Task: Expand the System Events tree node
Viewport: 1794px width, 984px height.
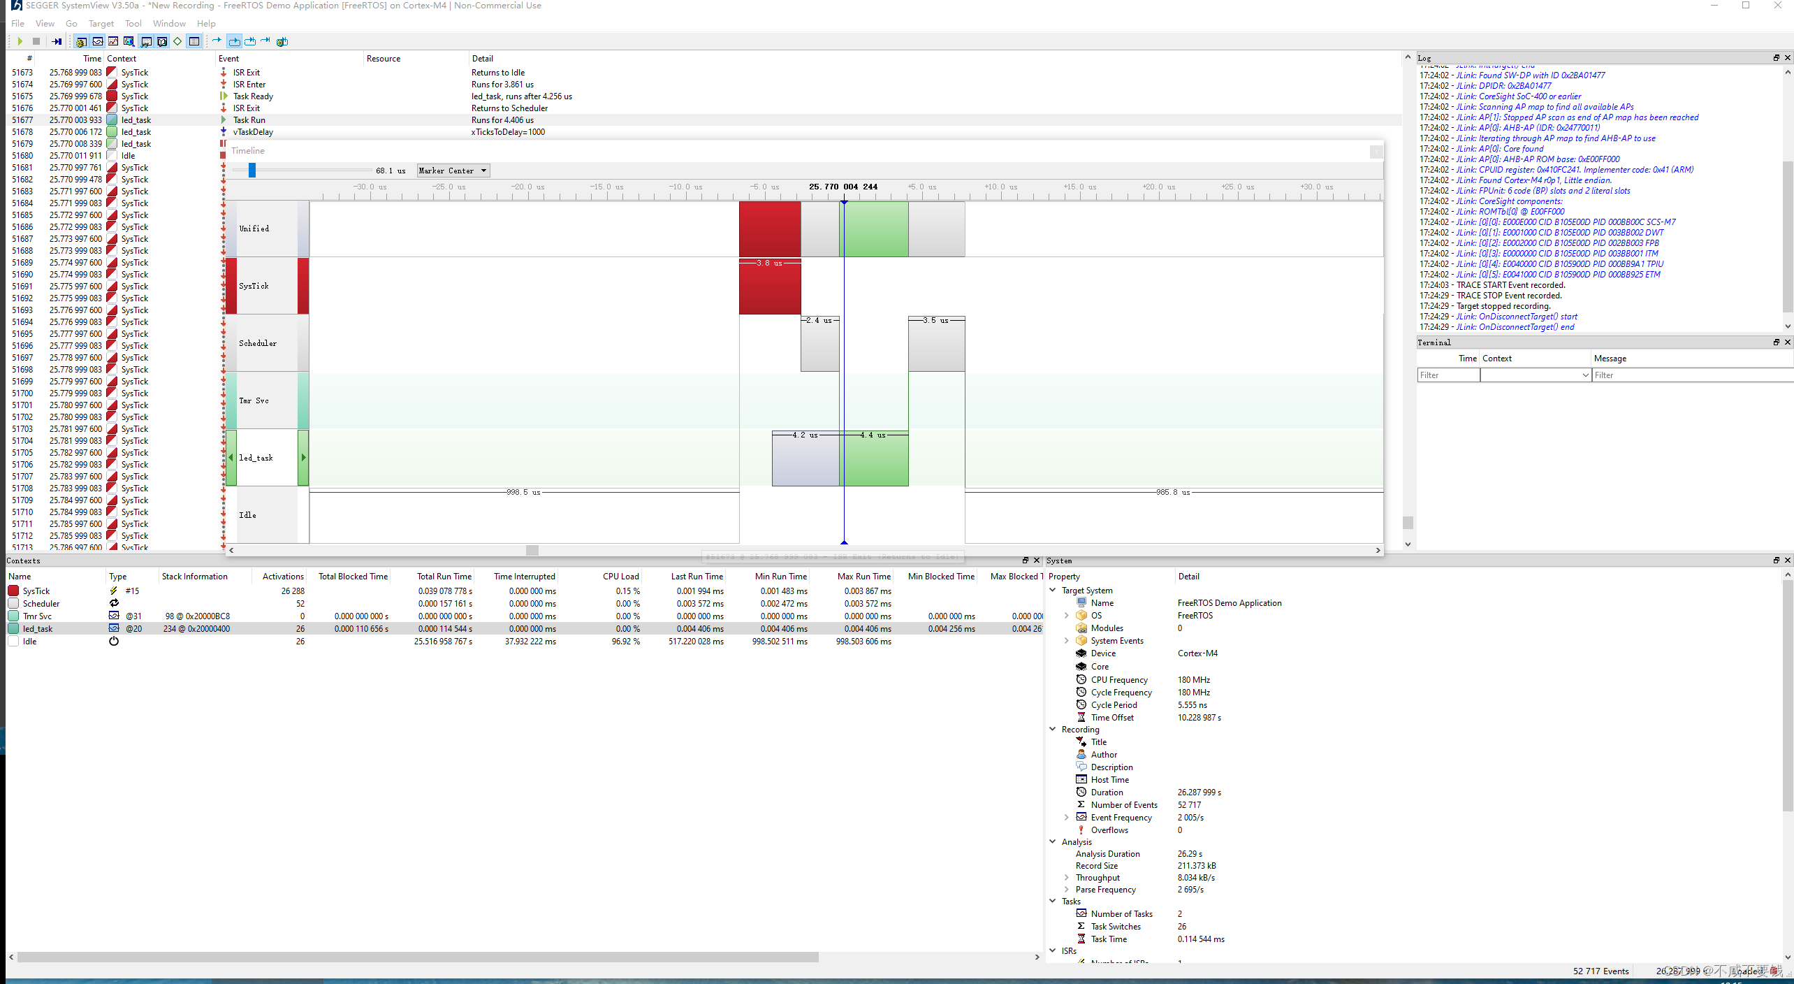Action: [x=1067, y=641]
